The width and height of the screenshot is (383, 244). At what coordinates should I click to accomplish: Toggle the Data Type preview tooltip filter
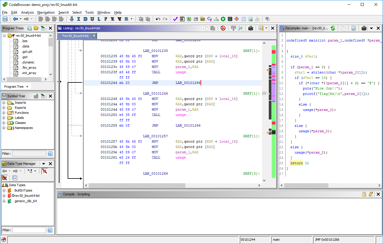[x=4, y=178]
